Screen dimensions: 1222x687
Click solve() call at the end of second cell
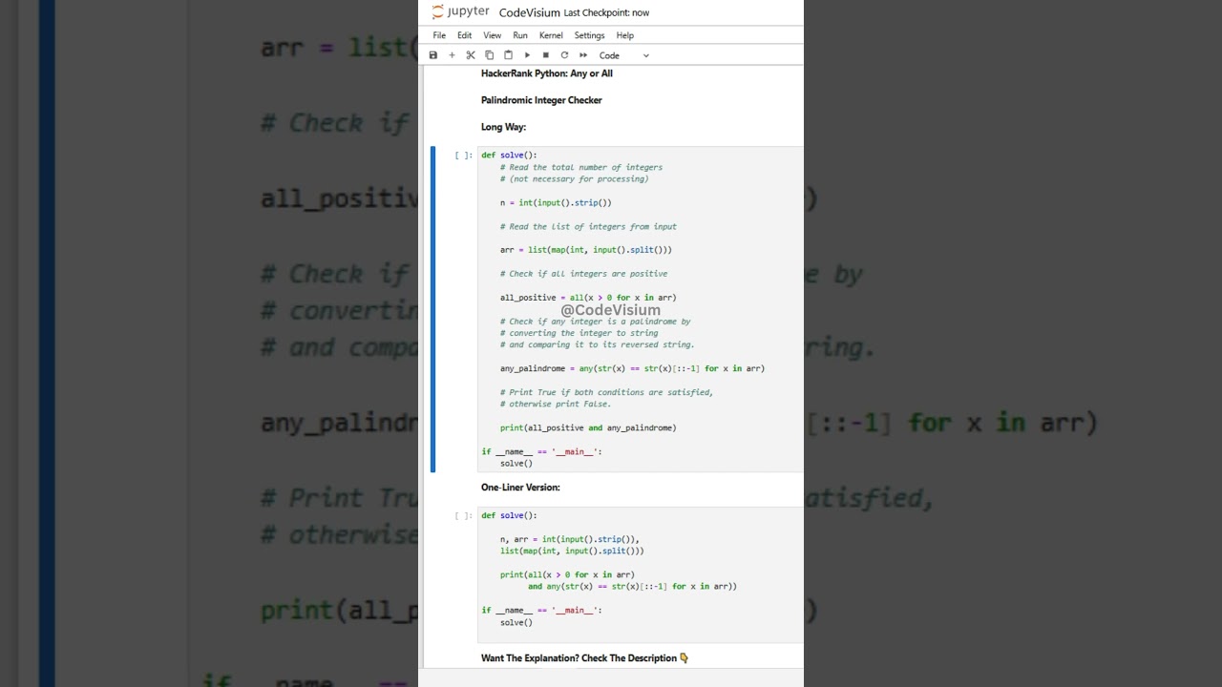516,622
